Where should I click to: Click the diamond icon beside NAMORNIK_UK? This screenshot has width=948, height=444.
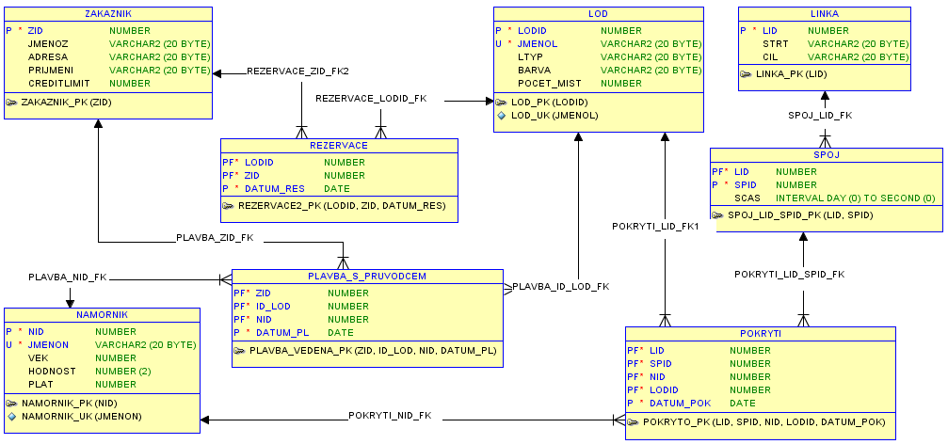click(x=12, y=416)
